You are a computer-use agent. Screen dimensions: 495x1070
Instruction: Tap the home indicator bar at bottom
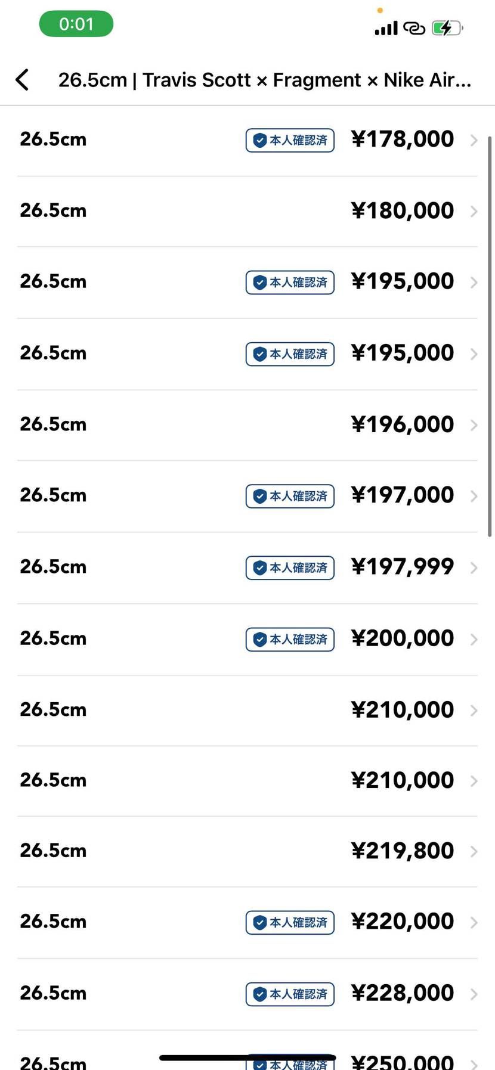247,1057
